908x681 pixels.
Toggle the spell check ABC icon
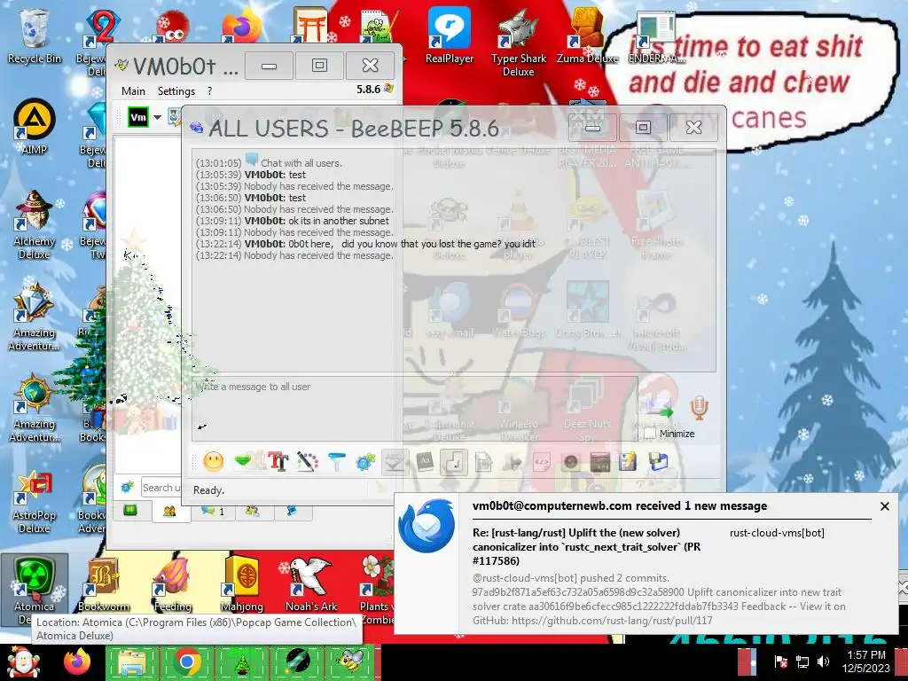pos(395,461)
